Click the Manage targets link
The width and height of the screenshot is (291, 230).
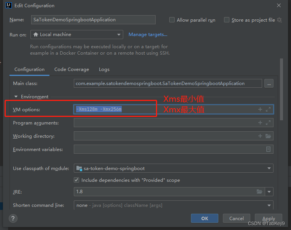(x=148, y=35)
